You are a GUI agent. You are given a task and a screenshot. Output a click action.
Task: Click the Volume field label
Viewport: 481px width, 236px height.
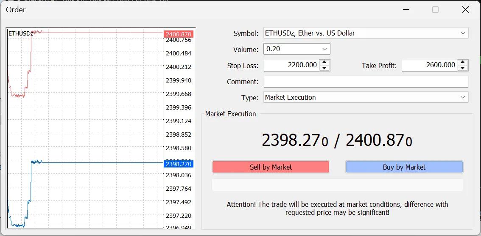(246, 49)
